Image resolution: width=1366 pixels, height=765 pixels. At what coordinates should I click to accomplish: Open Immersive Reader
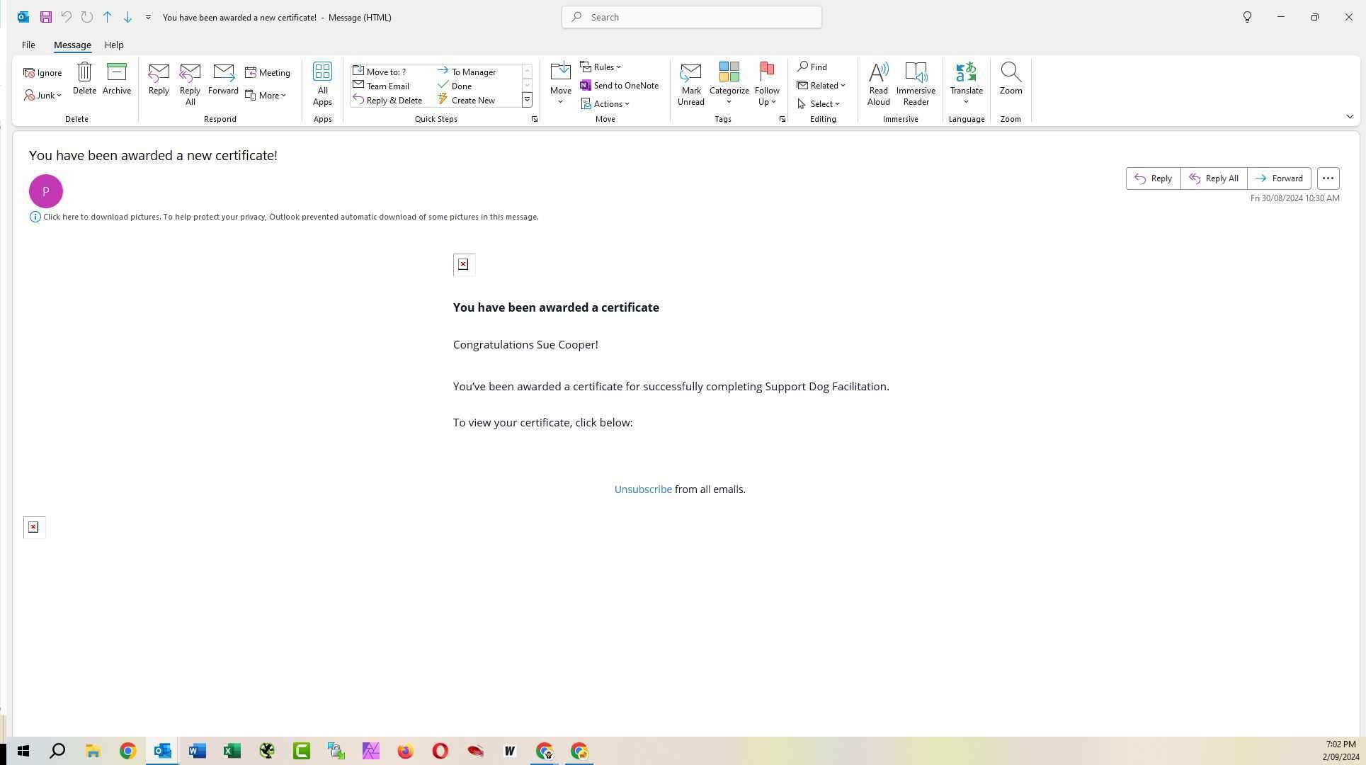click(916, 84)
